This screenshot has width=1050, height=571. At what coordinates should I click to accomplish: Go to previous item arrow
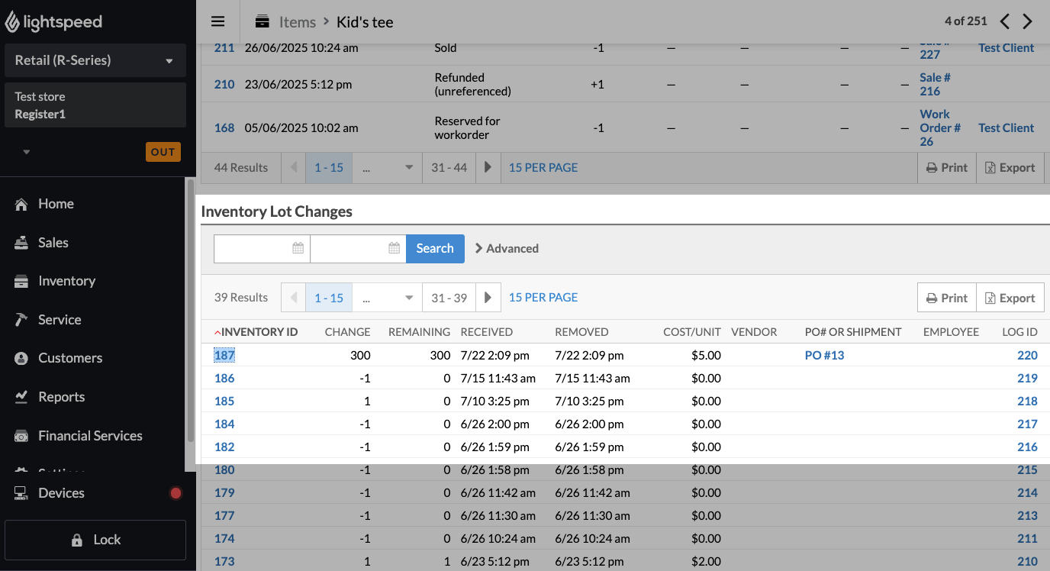coord(1005,21)
